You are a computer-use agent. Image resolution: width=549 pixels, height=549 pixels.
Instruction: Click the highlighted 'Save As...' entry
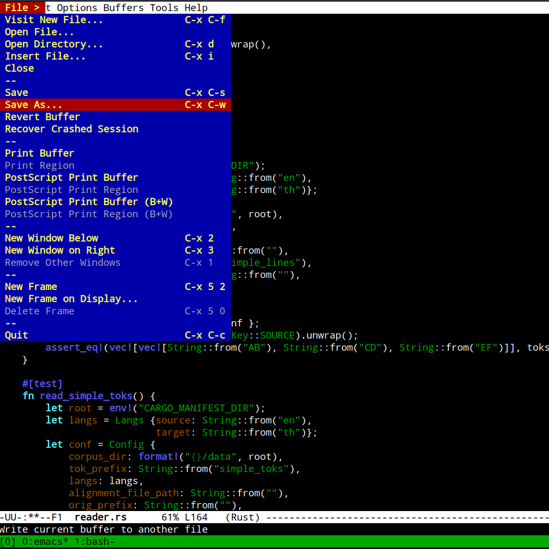tap(34, 105)
